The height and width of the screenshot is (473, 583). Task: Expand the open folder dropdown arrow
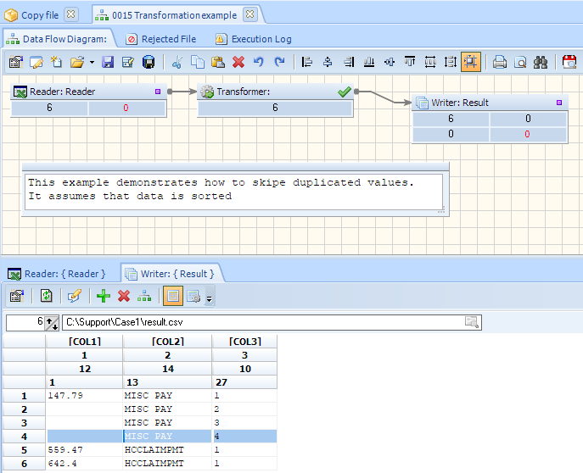(x=92, y=62)
